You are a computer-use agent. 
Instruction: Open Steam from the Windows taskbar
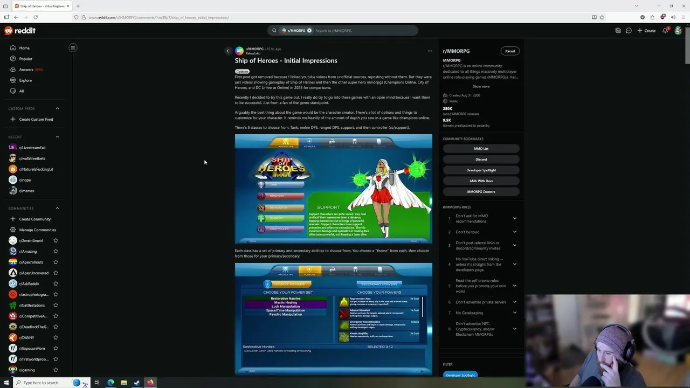point(137,383)
